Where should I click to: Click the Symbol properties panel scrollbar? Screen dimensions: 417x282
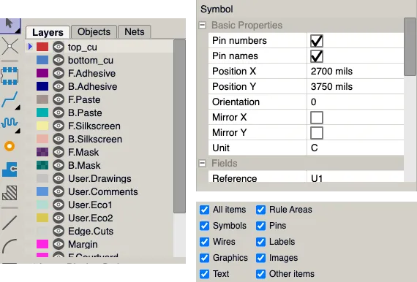410,47
